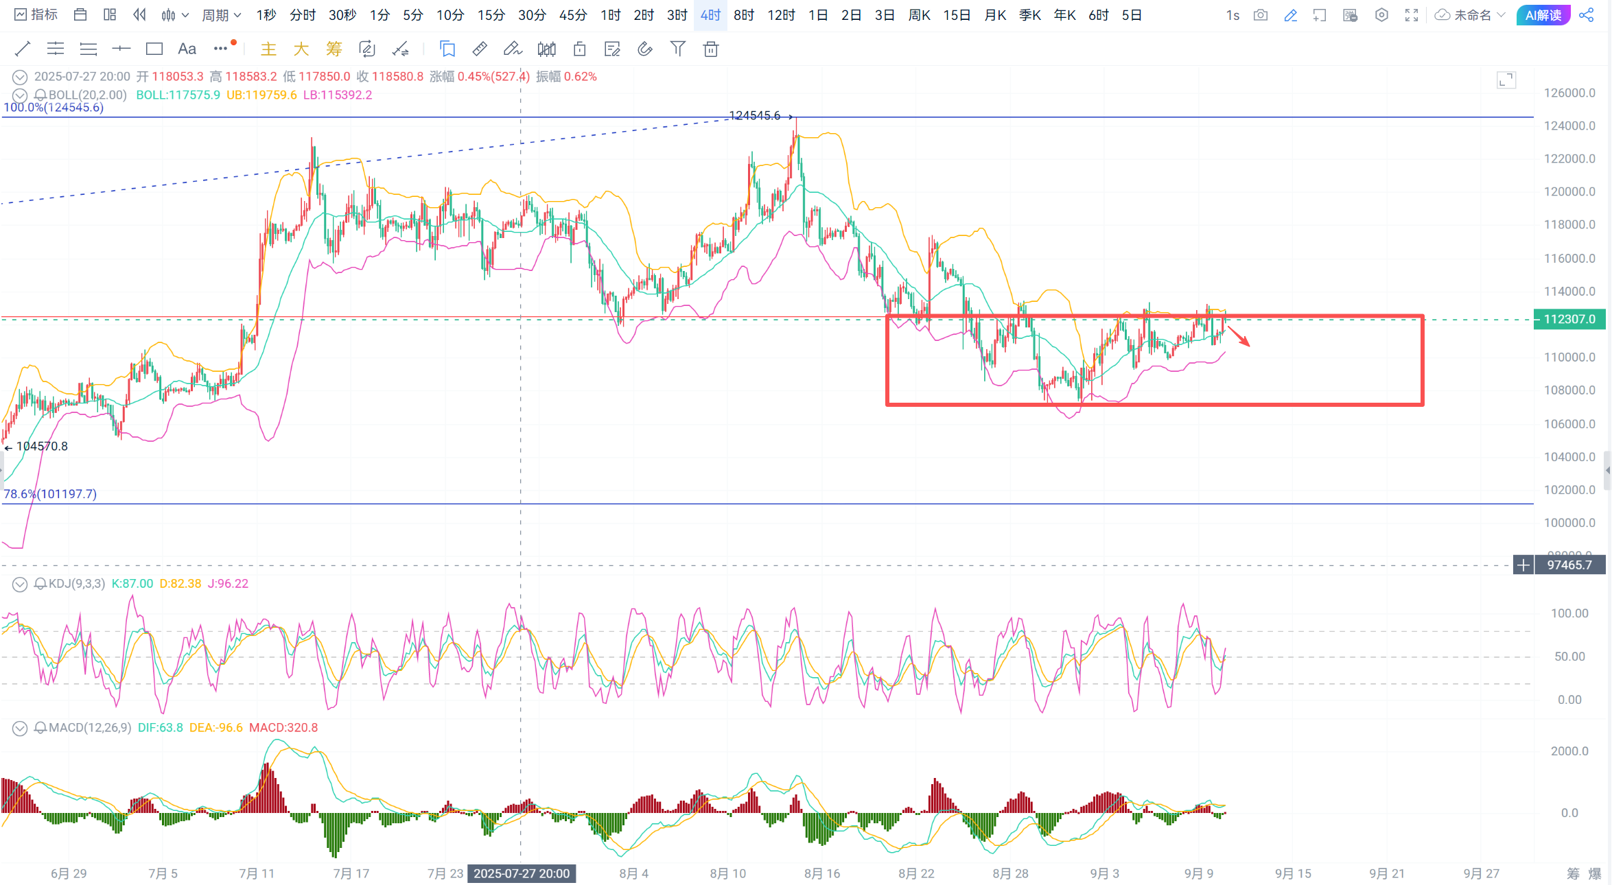
Task: Click the AI解读 button
Action: pos(1543,15)
